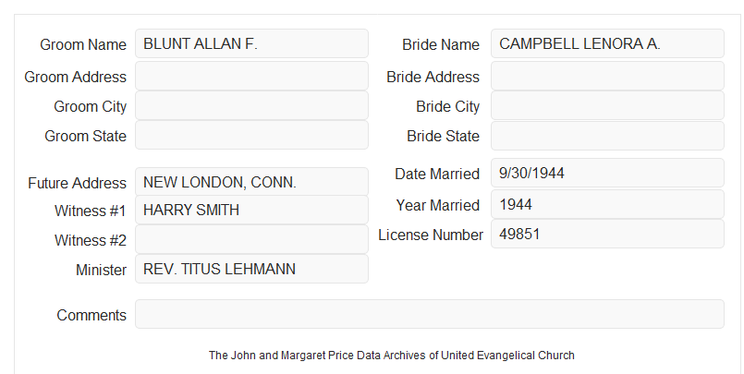Focus the empty Groom Address field
Image resolution: width=744 pixels, height=374 pixels.
click(251, 76)
